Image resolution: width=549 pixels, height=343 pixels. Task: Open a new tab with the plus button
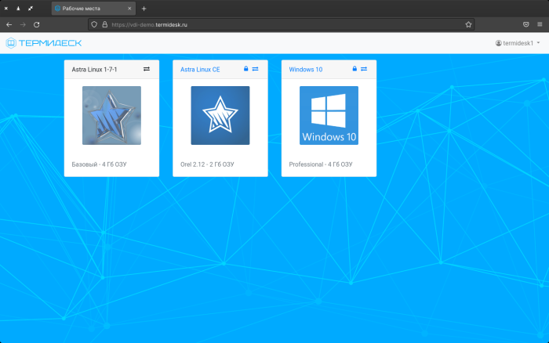(x=144, y=9)
